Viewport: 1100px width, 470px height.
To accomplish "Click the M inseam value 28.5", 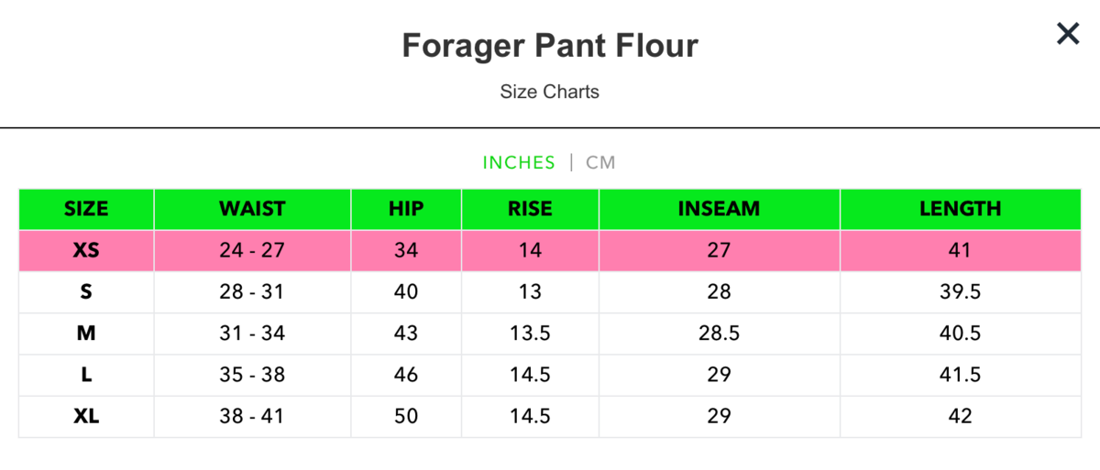I will coord(719,333).
